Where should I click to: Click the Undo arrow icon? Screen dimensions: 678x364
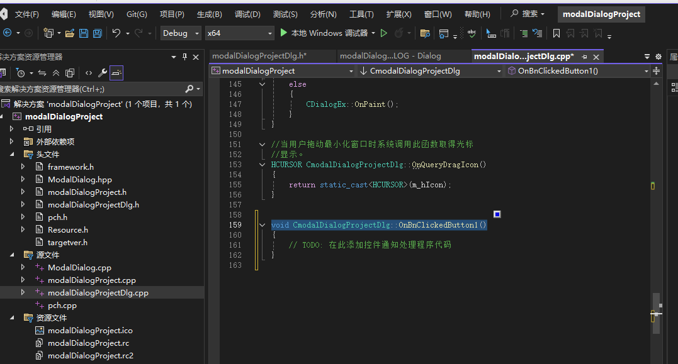116,33
